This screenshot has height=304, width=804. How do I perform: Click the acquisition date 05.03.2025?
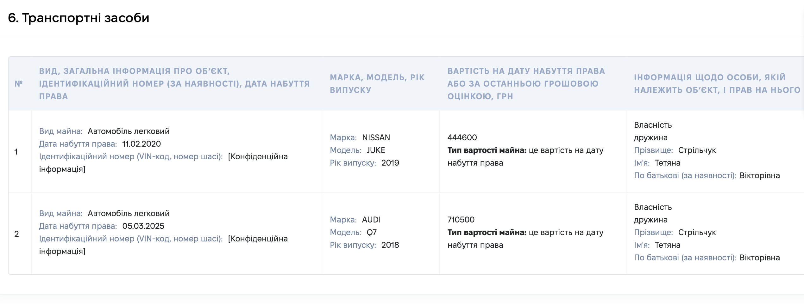coord(143,226)
